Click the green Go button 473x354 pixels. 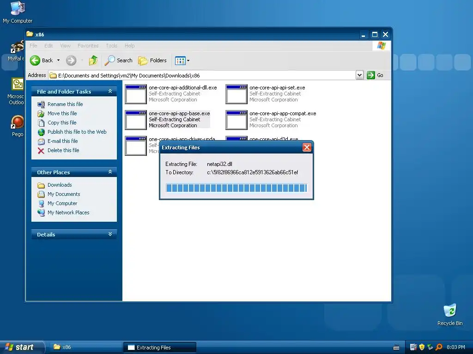tap(375, 75)
